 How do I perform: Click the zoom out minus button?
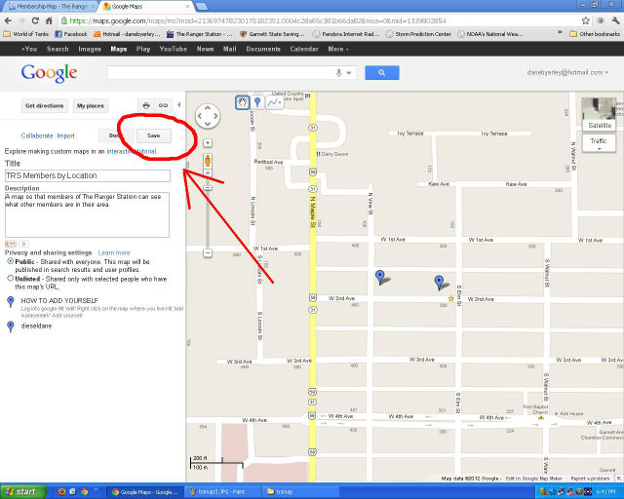pyautogui.click(x=208, y=252)
